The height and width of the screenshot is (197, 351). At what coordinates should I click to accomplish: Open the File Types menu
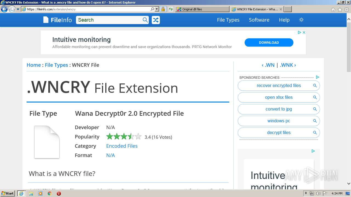[x=228, y=20]
